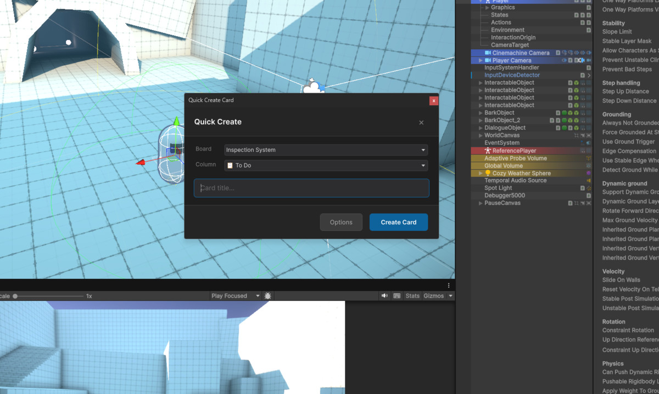Click the Options button in Quick Create

pyautogui.click(x=341, y=222)
